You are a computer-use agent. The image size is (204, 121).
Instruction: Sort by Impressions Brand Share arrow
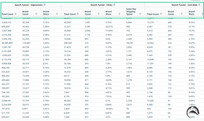tap(57, 14)
